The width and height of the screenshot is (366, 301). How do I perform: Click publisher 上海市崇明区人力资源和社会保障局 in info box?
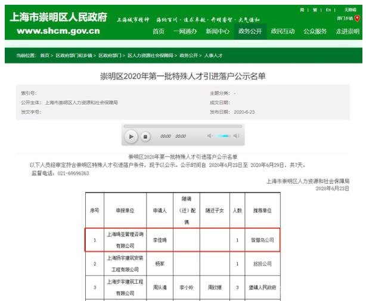81,103
